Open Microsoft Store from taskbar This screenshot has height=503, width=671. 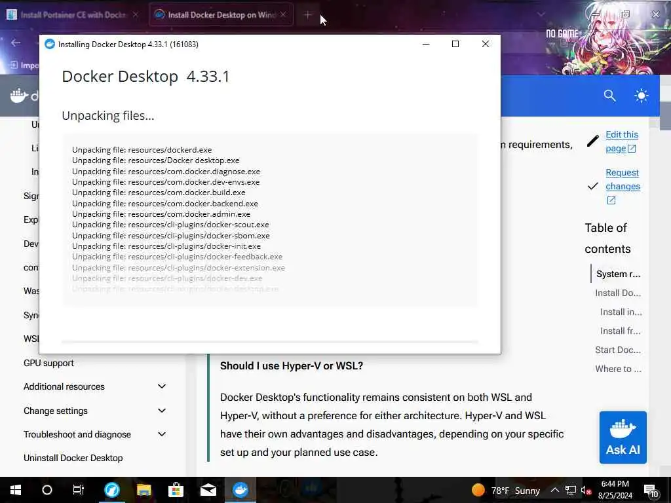pos(176,490)
